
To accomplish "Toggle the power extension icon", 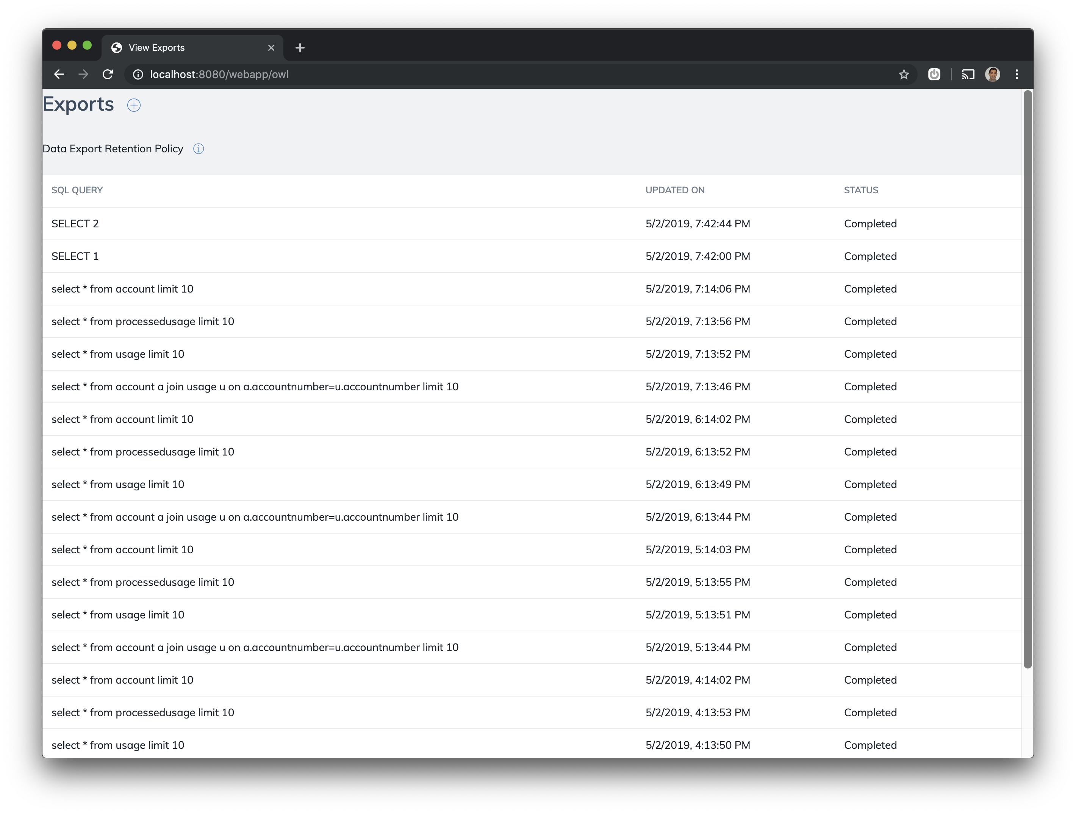I will [934, 74].
